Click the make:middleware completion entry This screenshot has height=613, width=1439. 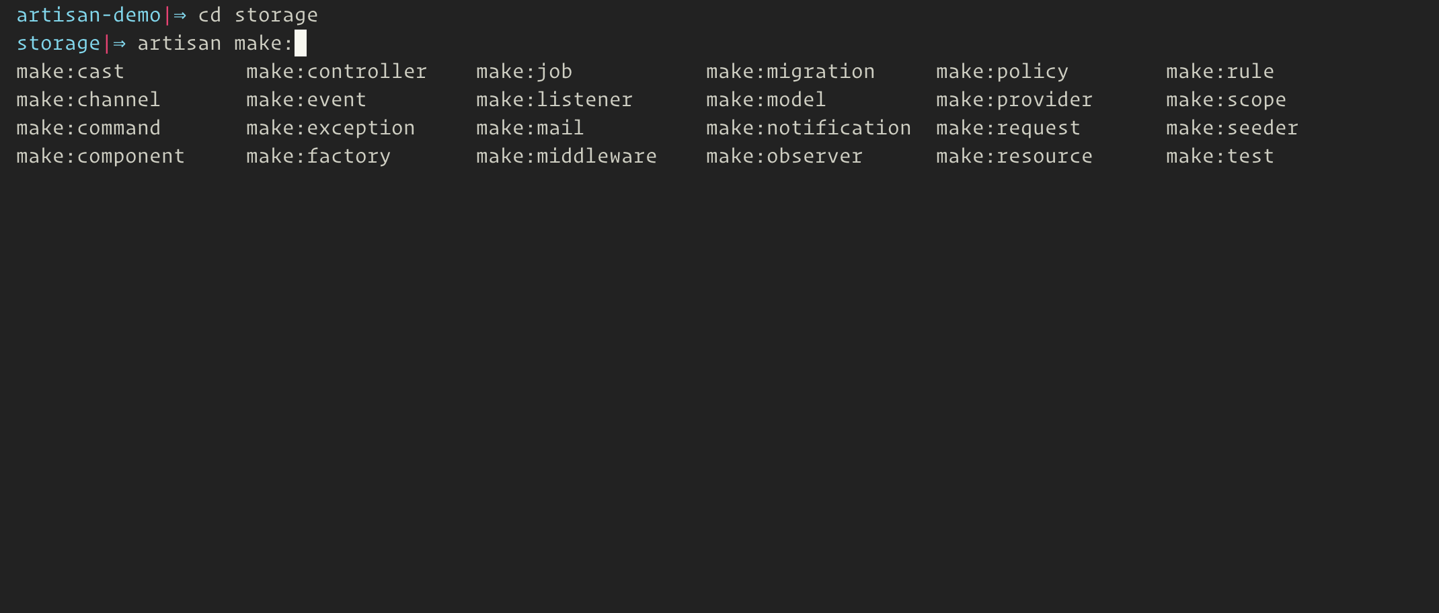(x=567, y=156)
